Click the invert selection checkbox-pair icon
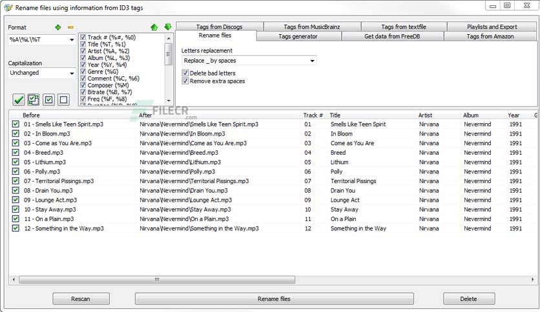Screen dimensions: 540x312 pyautogui.click(x=34, y=100)
